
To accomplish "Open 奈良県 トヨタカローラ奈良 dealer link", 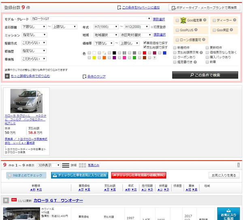I will (26, 141).
